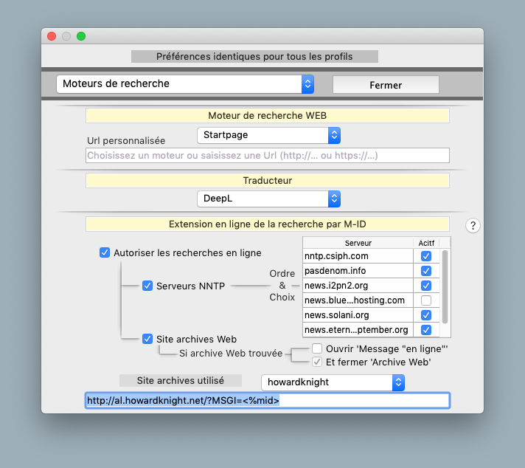This screenshot has width=525, height=468.
Task: Click the 'Serveur' column header
Action: (x=358, y=243)
